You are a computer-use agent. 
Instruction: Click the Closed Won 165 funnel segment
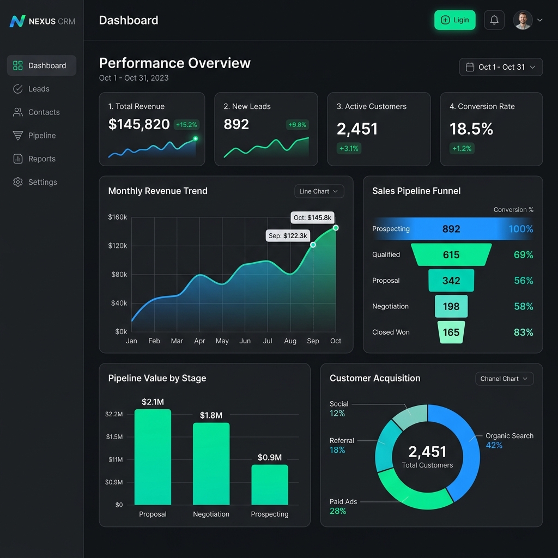coord(451,332)
